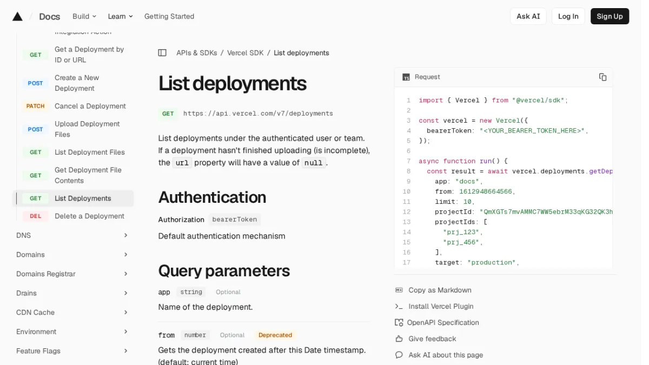This screenshot has height=365, width=649.
Task: Toggle the sidebar panel icon near breadcrumbs
Action: 162,53
